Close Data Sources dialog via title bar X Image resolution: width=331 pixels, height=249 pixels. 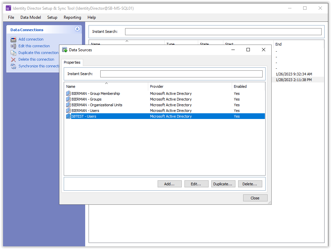(264, 50)
